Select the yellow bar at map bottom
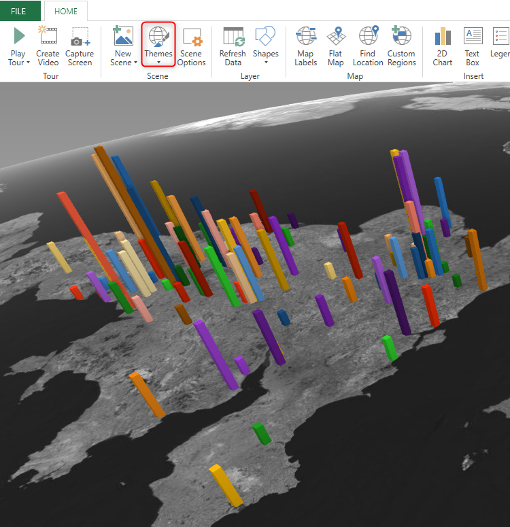The width and height of the screenshot is (510, 527). tap(225, 486)
